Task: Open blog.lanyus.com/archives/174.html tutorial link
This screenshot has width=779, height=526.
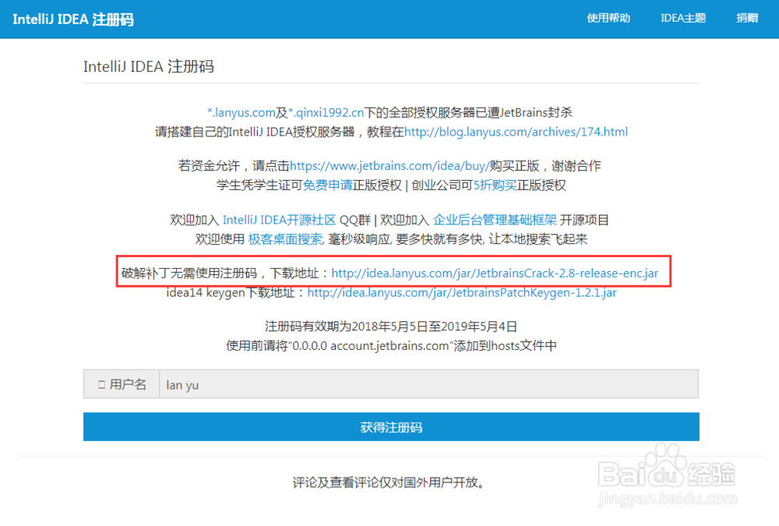Action: click(516, 132)
